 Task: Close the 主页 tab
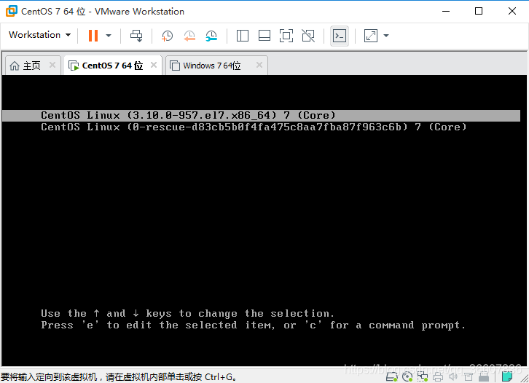point(52,65)
